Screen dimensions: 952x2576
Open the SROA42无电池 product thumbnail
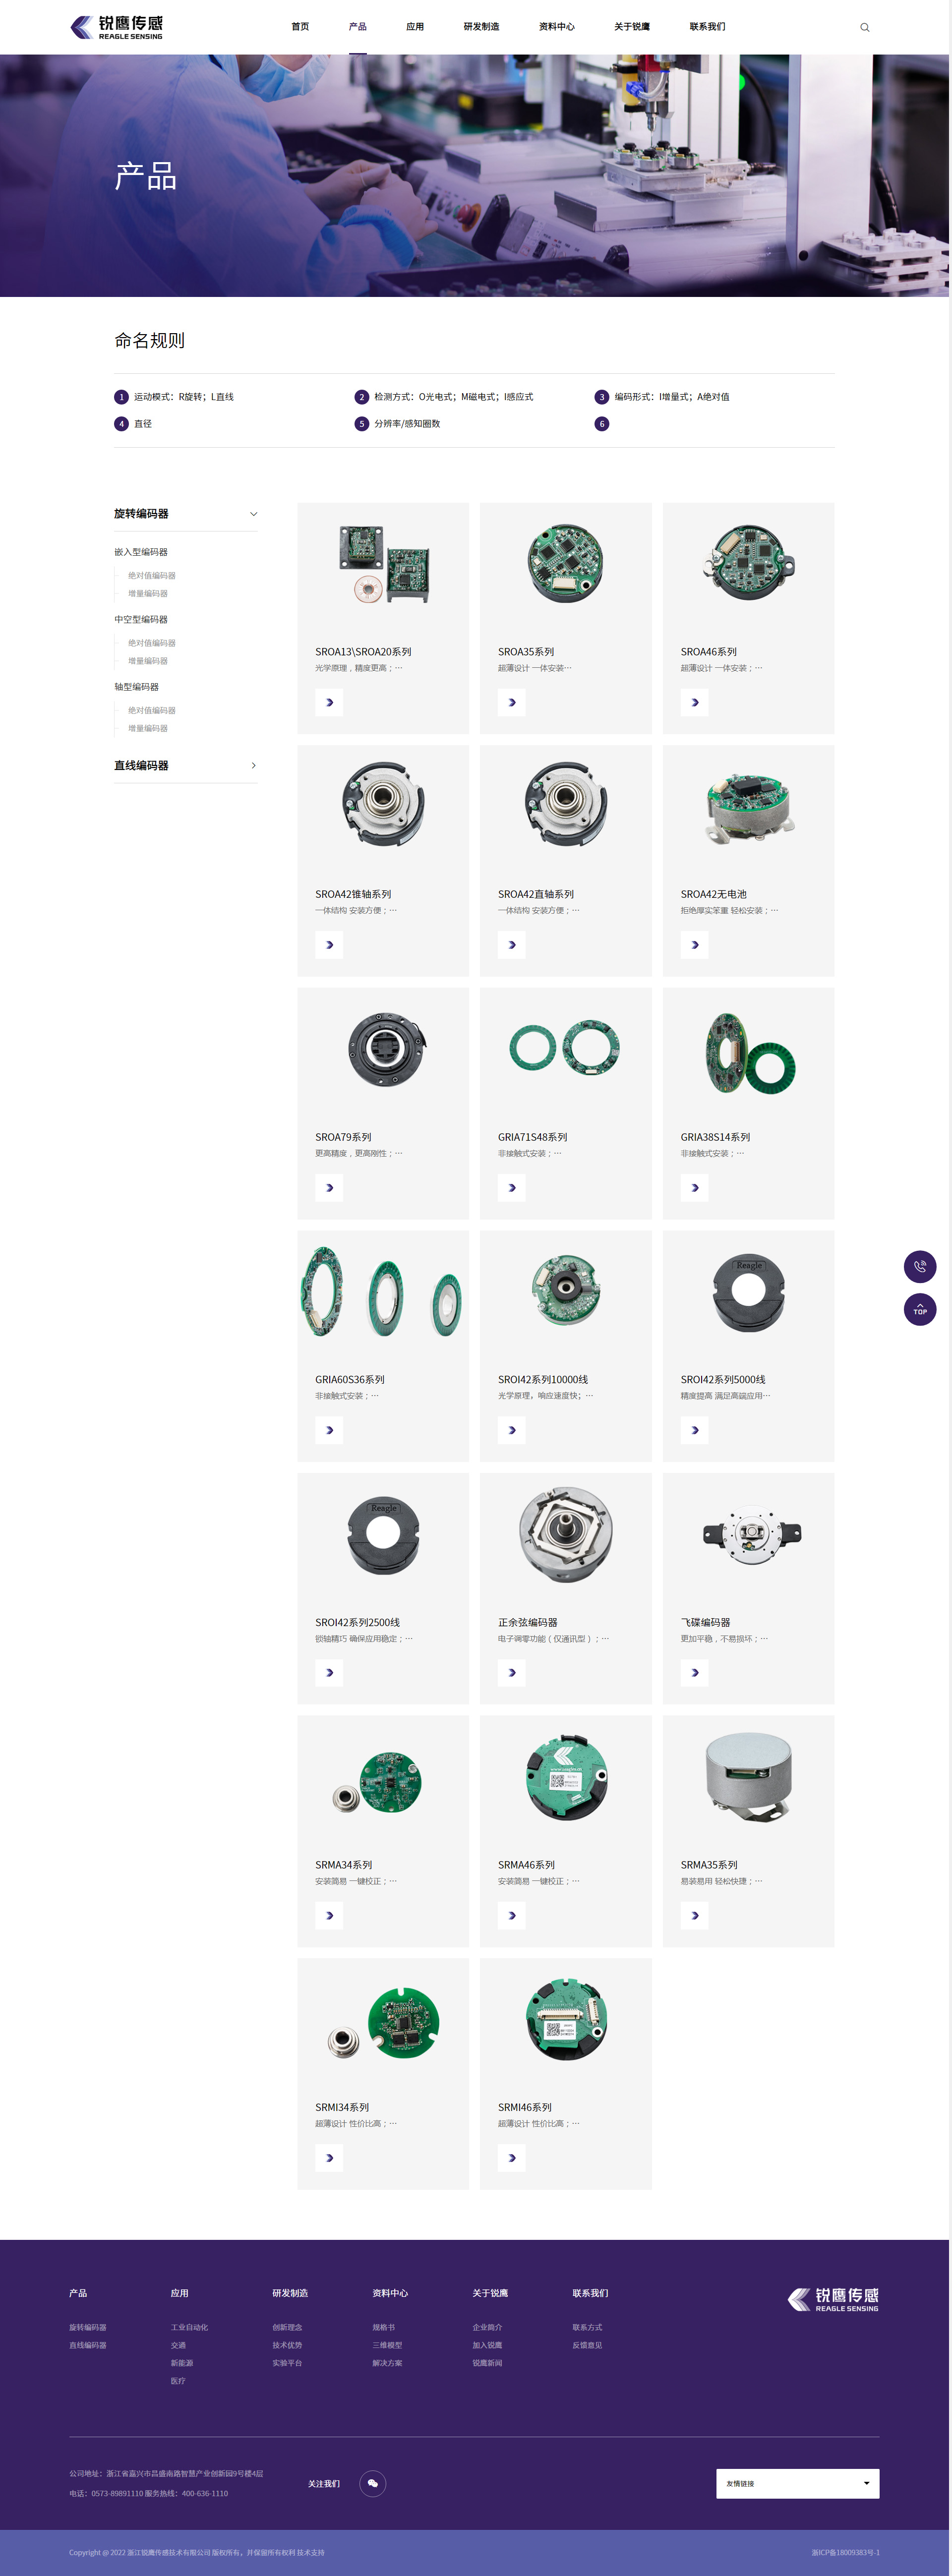click(748, 806)
